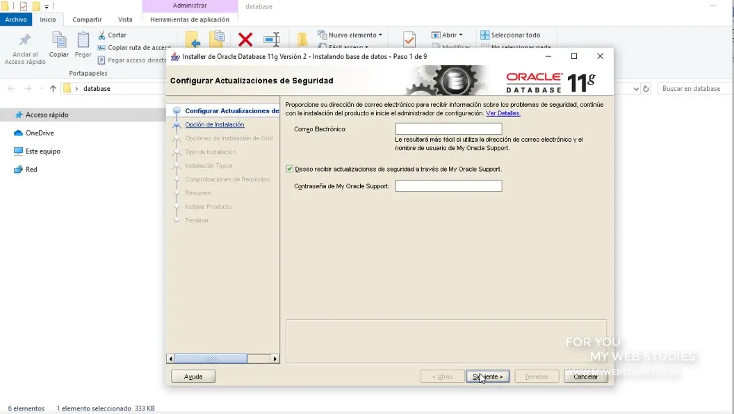
Task: Select Configurar Actualizaciones de Seguridad step
Action: (x=231, y=111)
